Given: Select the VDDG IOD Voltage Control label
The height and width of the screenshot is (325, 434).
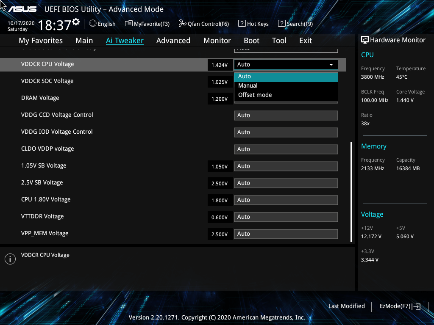Looking at the screenshot, I should [57, 132].
